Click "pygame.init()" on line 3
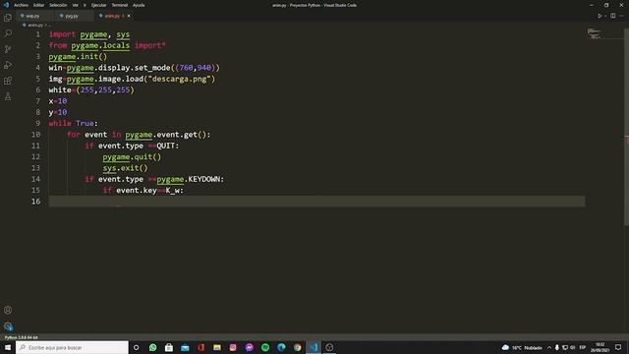This screenshot has width=629, height=354. point(78,57)
